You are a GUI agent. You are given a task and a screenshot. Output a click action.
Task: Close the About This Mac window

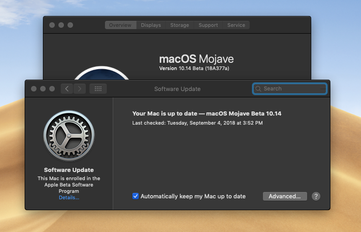coord(52,25)
